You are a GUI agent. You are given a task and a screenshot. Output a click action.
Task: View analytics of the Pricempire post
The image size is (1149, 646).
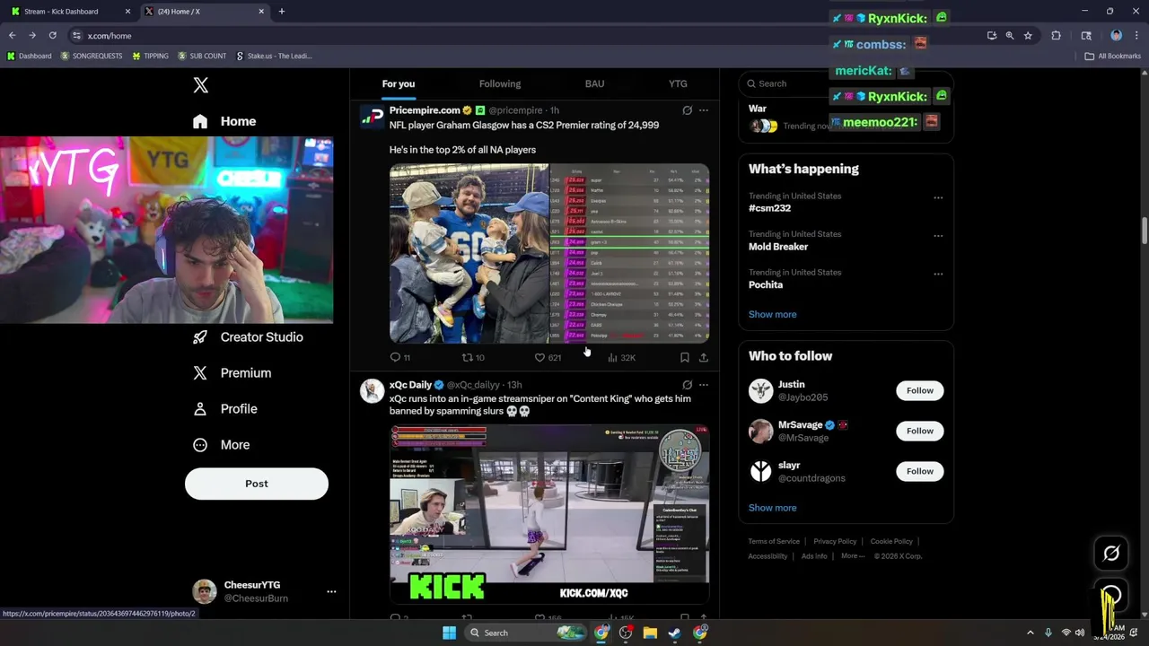621,357
